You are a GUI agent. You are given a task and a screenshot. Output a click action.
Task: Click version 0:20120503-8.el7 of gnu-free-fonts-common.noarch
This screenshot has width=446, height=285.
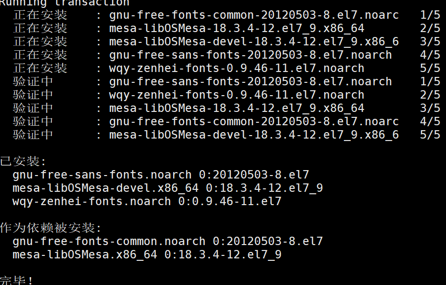(268, 242)
